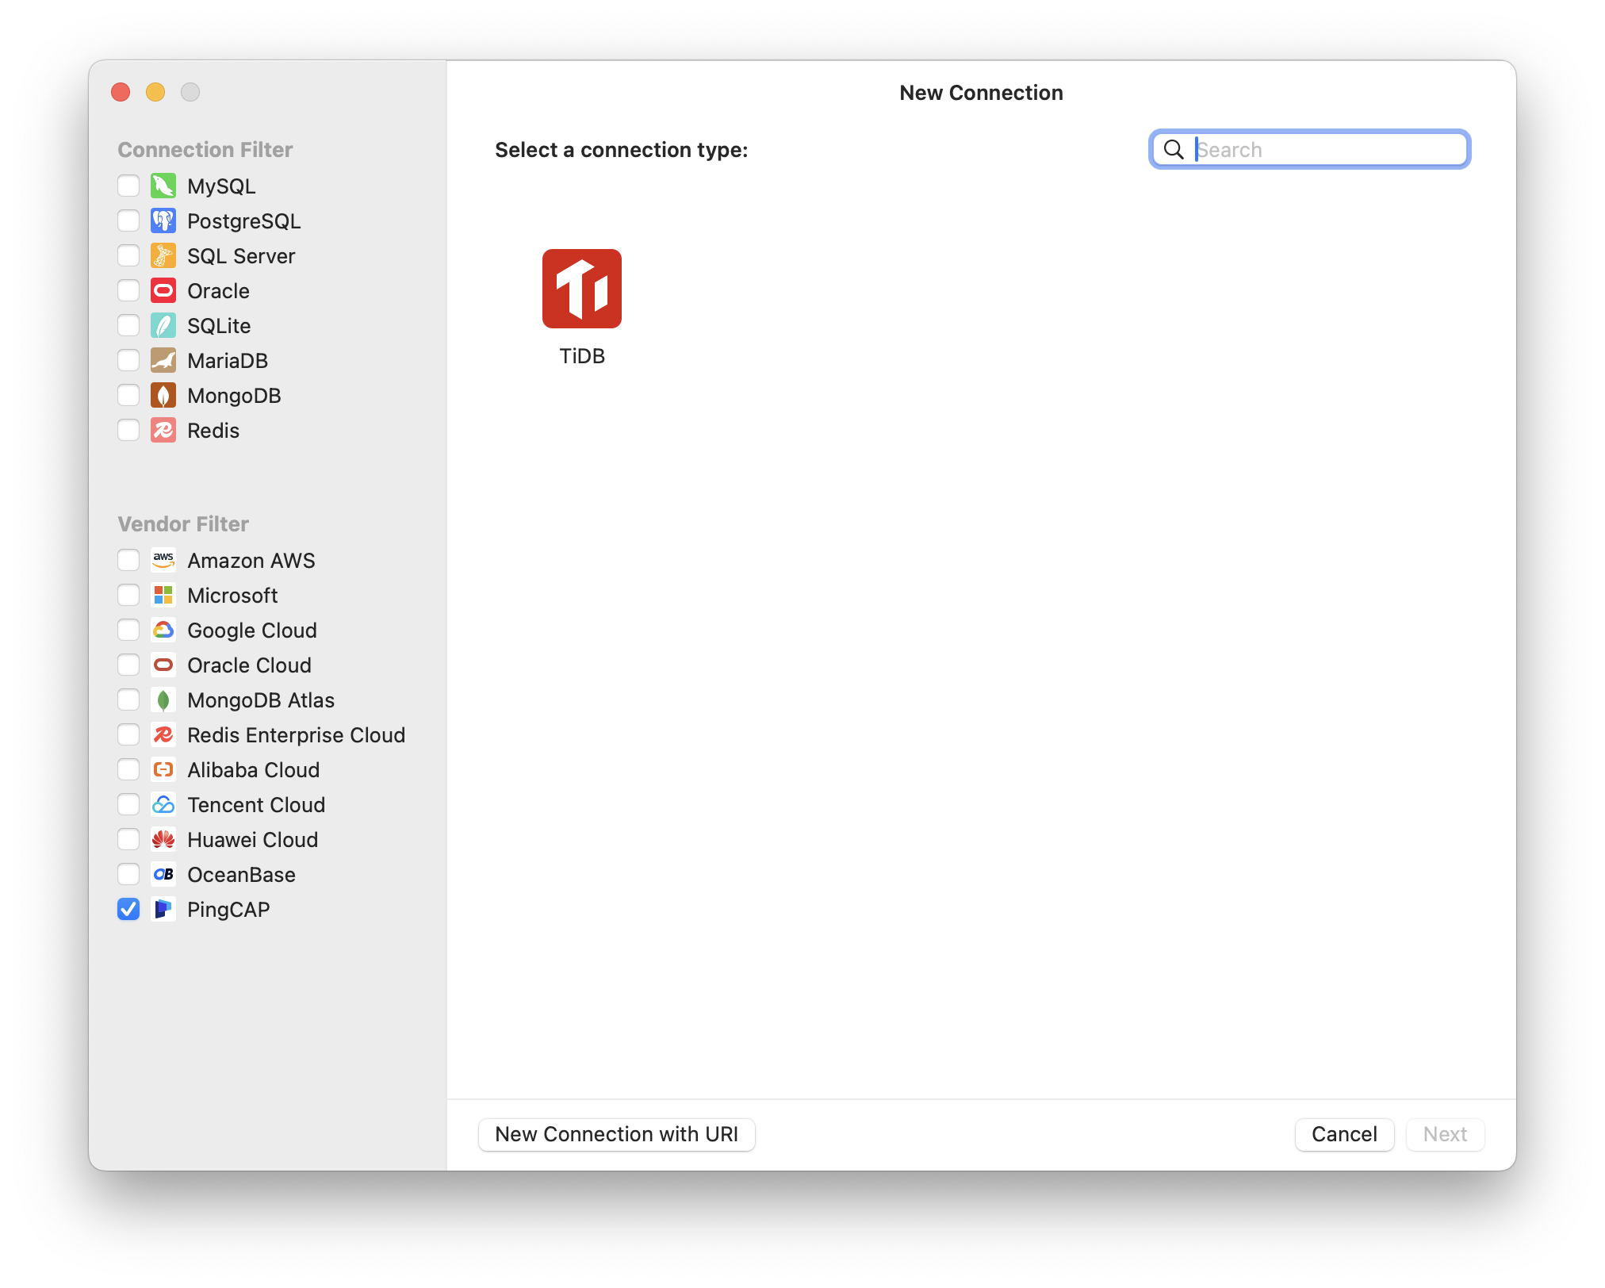The height and width of the screenshot is (1288, 1605).
Task: Click the Search input field
Action: point(1308,148)
